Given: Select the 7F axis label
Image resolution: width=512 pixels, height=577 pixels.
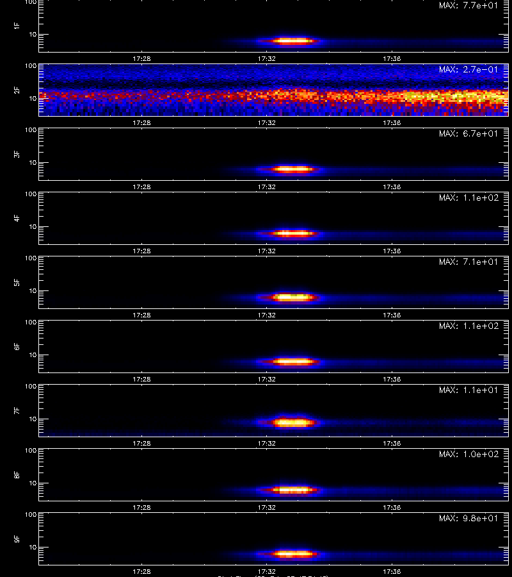Looking at the screenshot, I should coord(17,410).
